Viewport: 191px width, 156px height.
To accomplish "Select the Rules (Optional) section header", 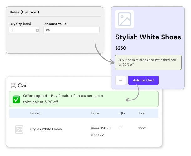I will pyautogui.click(x=24, y=12).
